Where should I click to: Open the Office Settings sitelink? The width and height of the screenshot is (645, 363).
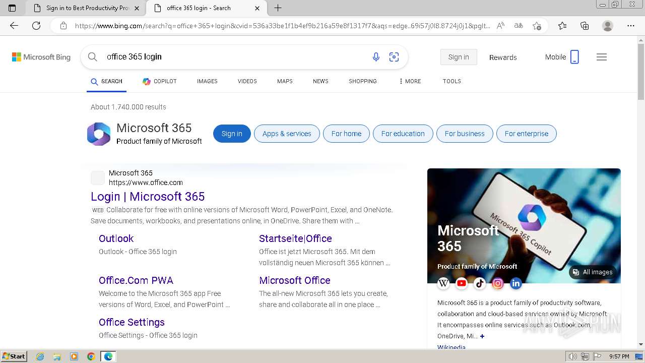click(132, 322)
